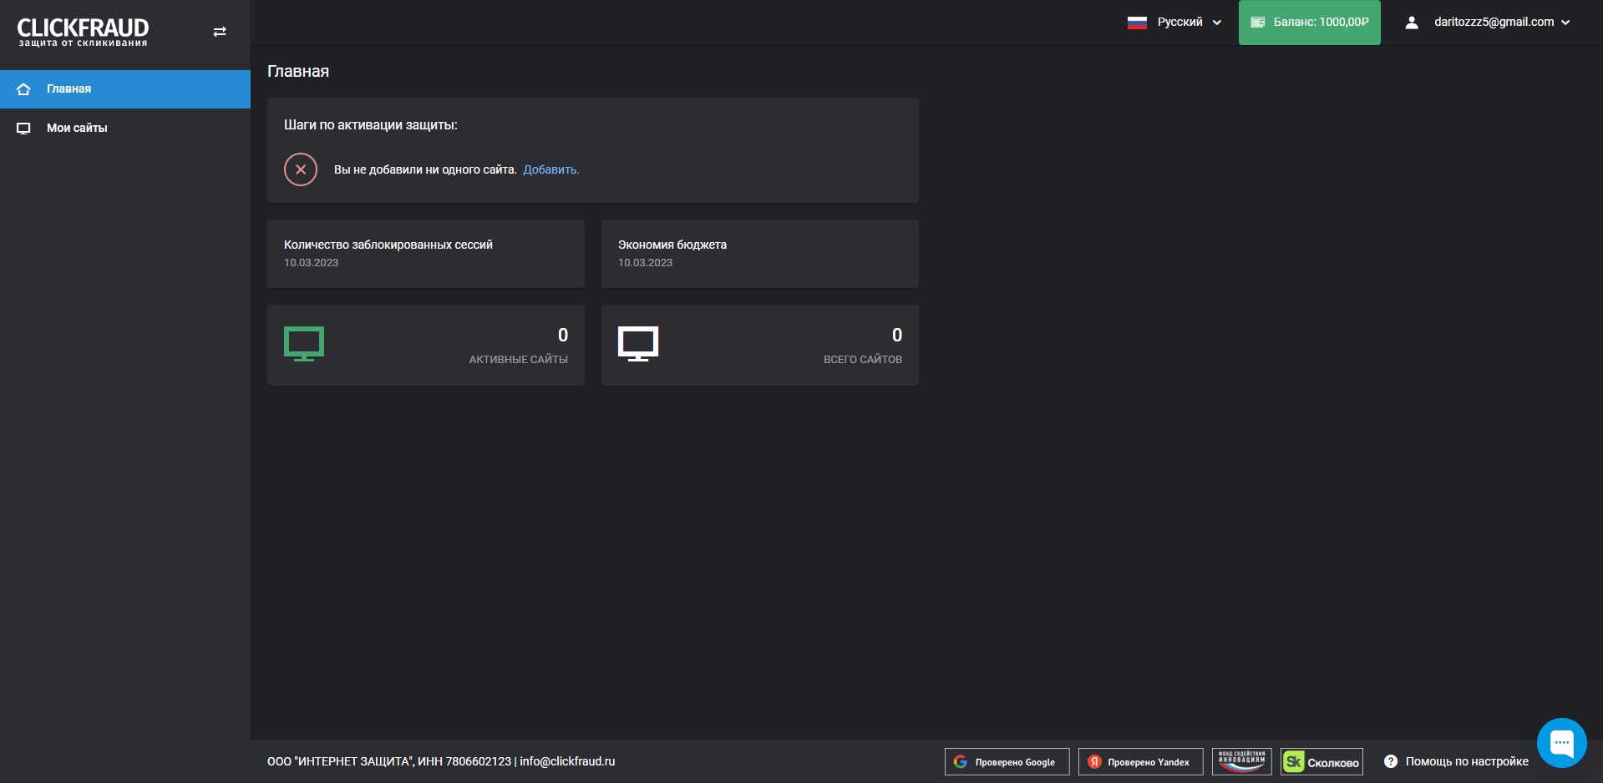Click the Проверено Google badge

tap(1007, 761)
